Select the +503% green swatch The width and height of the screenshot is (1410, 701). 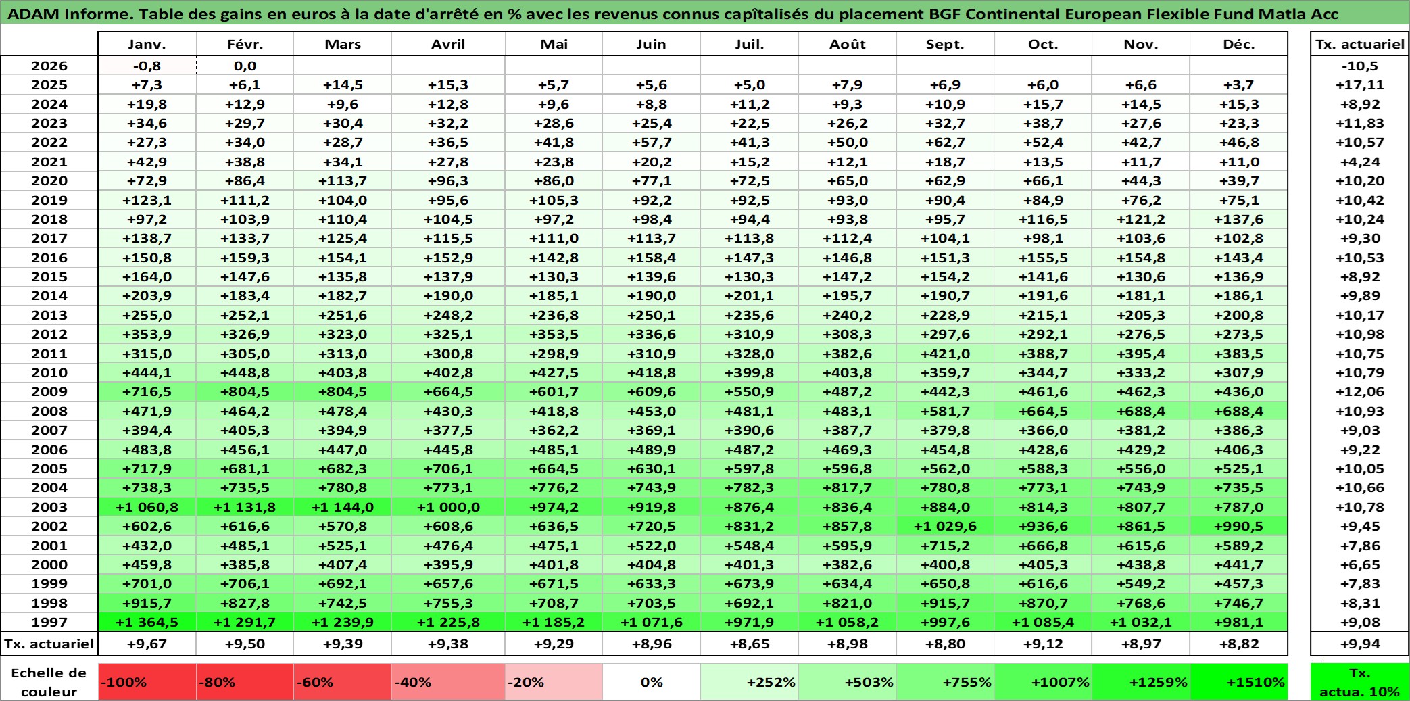point(848,682)
